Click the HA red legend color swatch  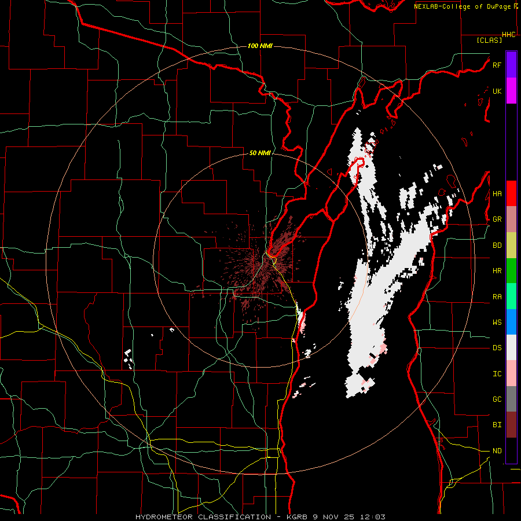tap(511, 193)
